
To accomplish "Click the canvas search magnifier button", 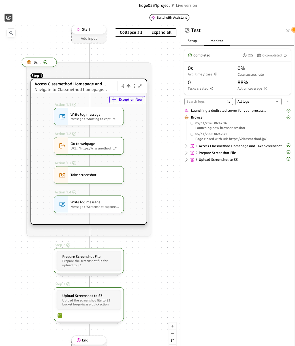I will click(11, 33).
